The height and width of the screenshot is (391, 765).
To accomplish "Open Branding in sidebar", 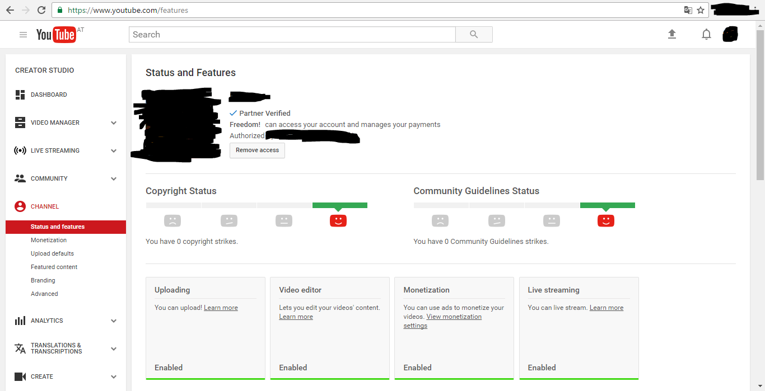I will tap(43, 280).
